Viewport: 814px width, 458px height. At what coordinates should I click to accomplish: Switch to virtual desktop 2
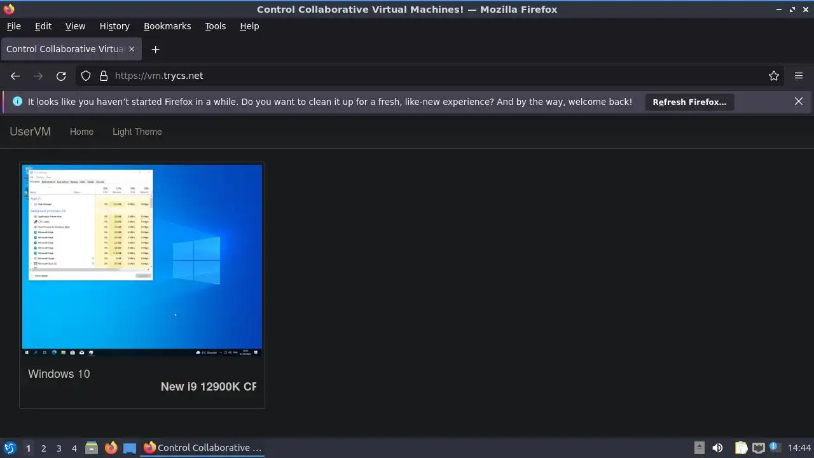[43, 448]
